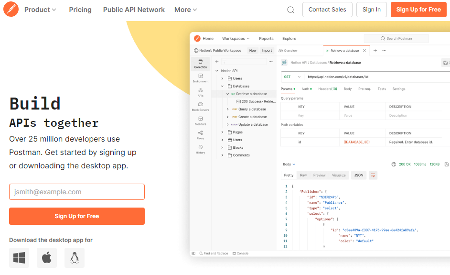Click the plus icon above the collection tree
Screen dimensions: 450x275
coord(217,62)
